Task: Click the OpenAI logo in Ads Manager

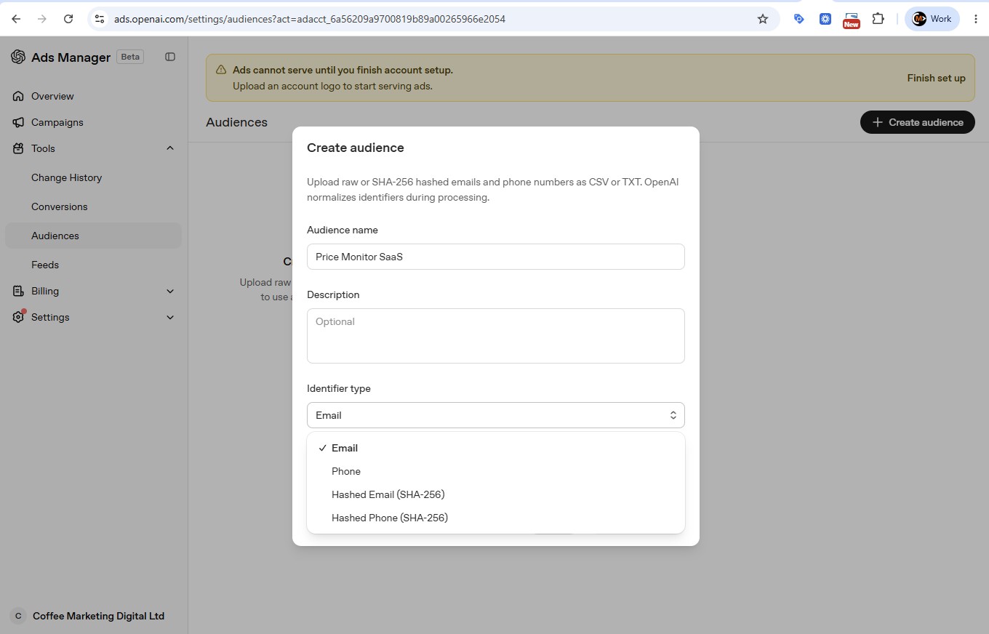Action: pyautogui.click(x=18, y=57)
